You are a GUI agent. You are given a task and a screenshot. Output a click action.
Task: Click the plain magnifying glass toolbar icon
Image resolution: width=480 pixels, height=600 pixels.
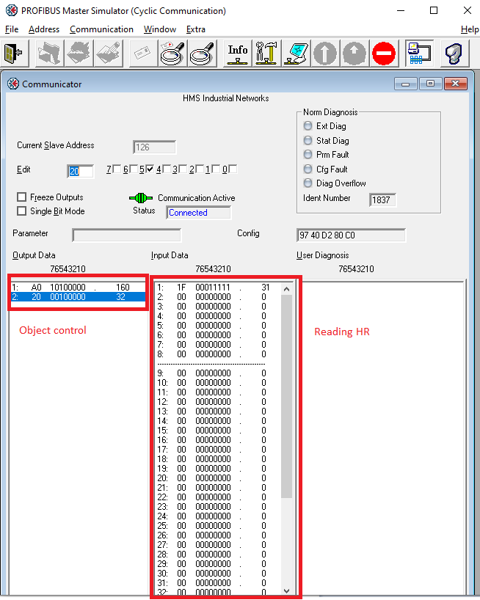click(202, 54)
